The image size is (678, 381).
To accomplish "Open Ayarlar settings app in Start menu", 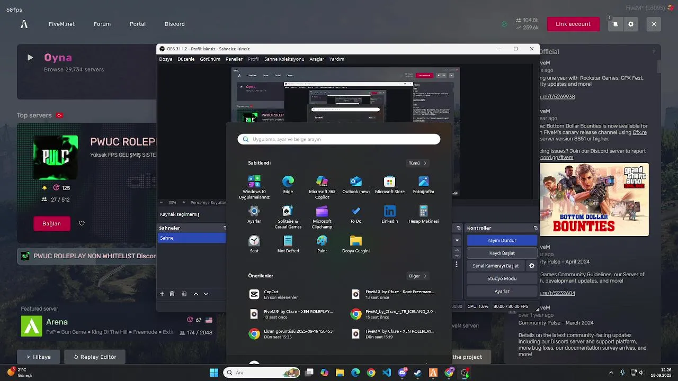I will (x=254, y=214).
